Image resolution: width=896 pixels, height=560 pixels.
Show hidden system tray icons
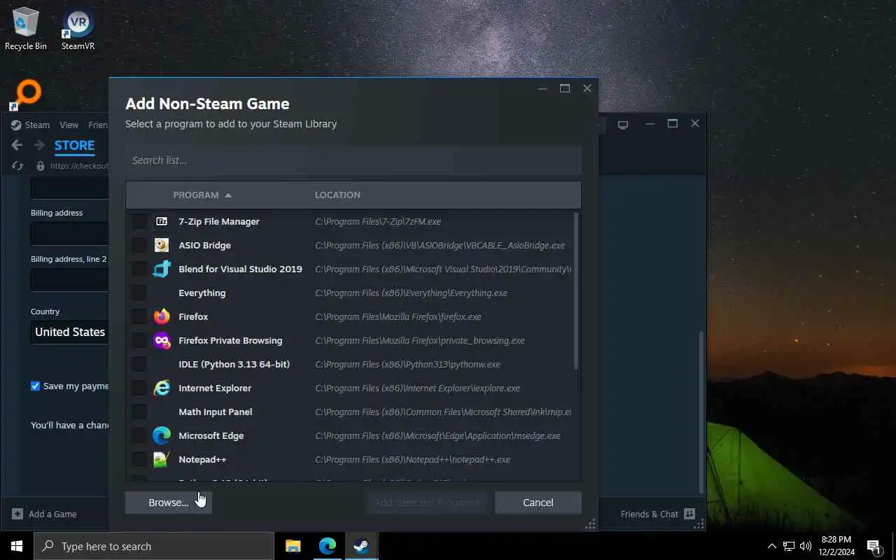point(772,546)
